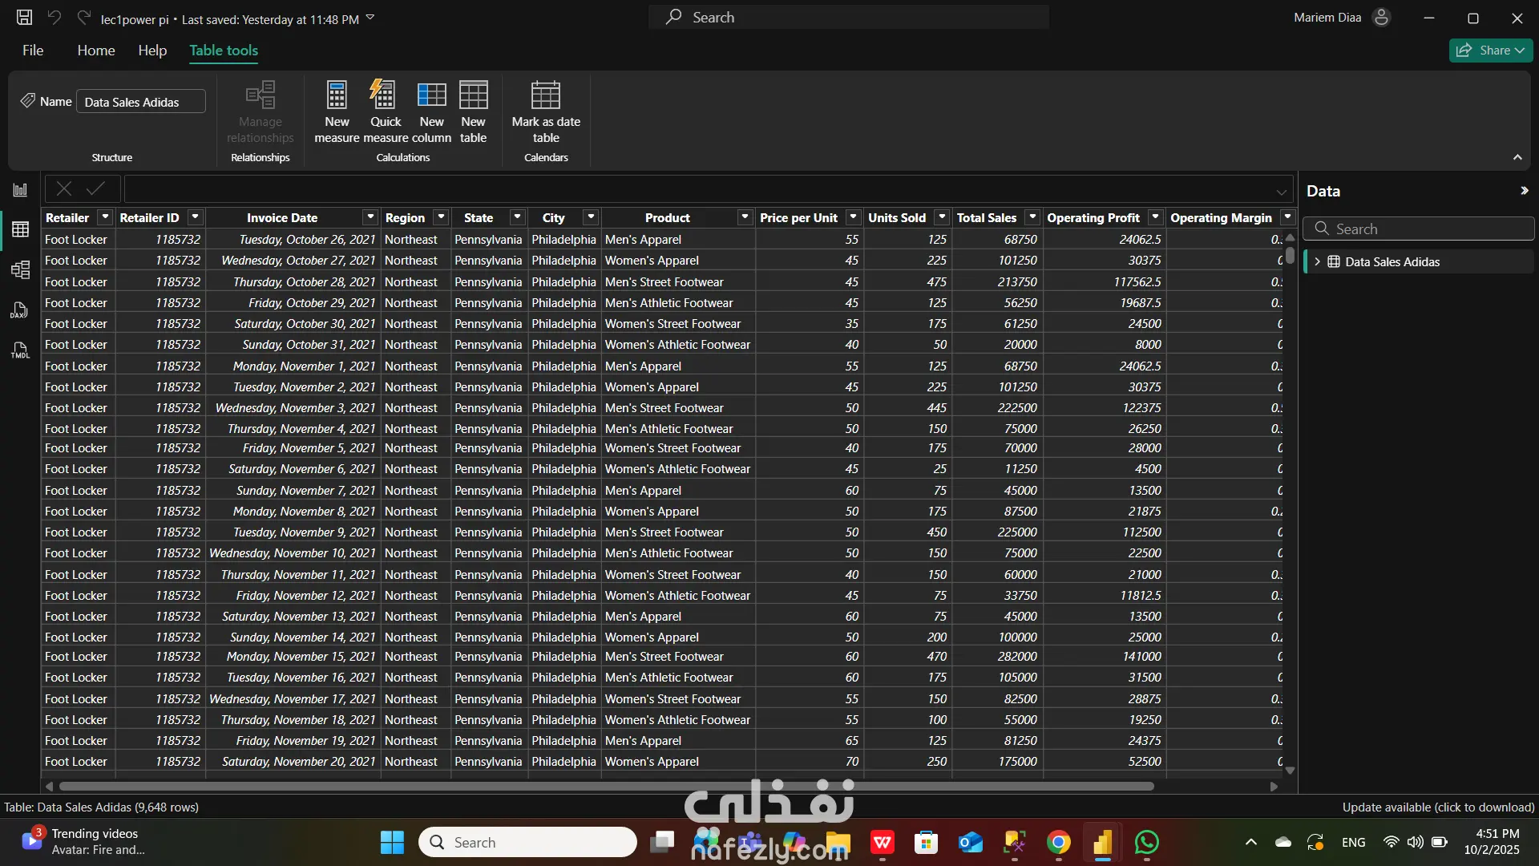1539x866 pixels.
Task: Add a New column
Action: [431, 96]
